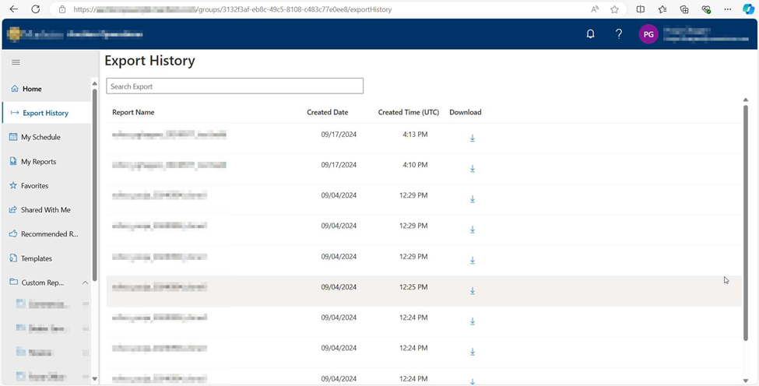The image size is (759, 386).
Task: Collapse the Custom Reports folder chevron
Action: click(x=85, y=283)
